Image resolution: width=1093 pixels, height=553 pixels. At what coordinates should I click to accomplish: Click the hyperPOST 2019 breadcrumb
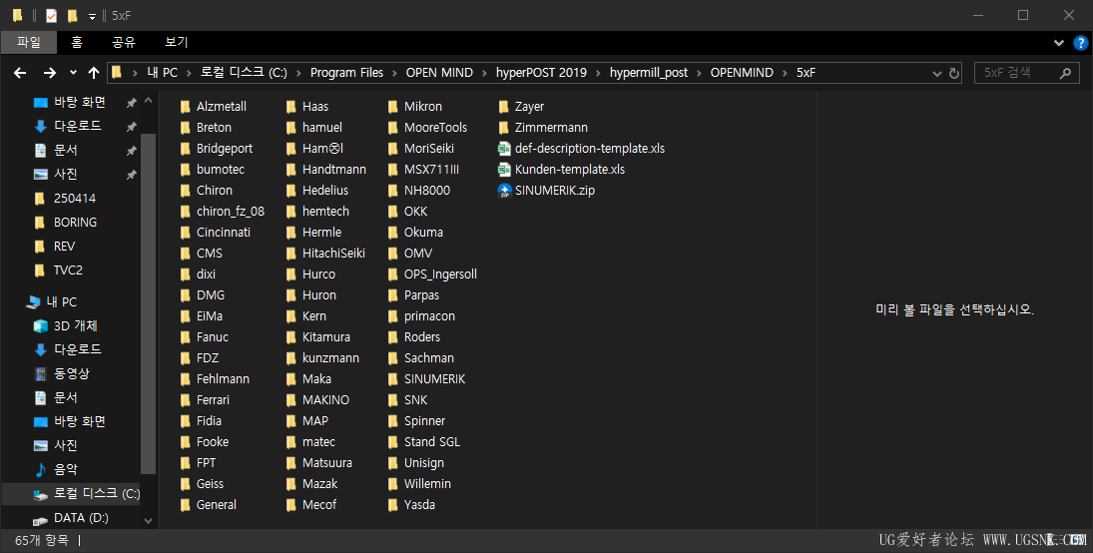[x=541, y=73]
